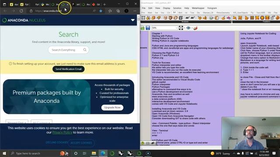Viewport: 280px width, 157px height.
Task: Switch to the Jet browser tab
Action: (x=76, y=4)
